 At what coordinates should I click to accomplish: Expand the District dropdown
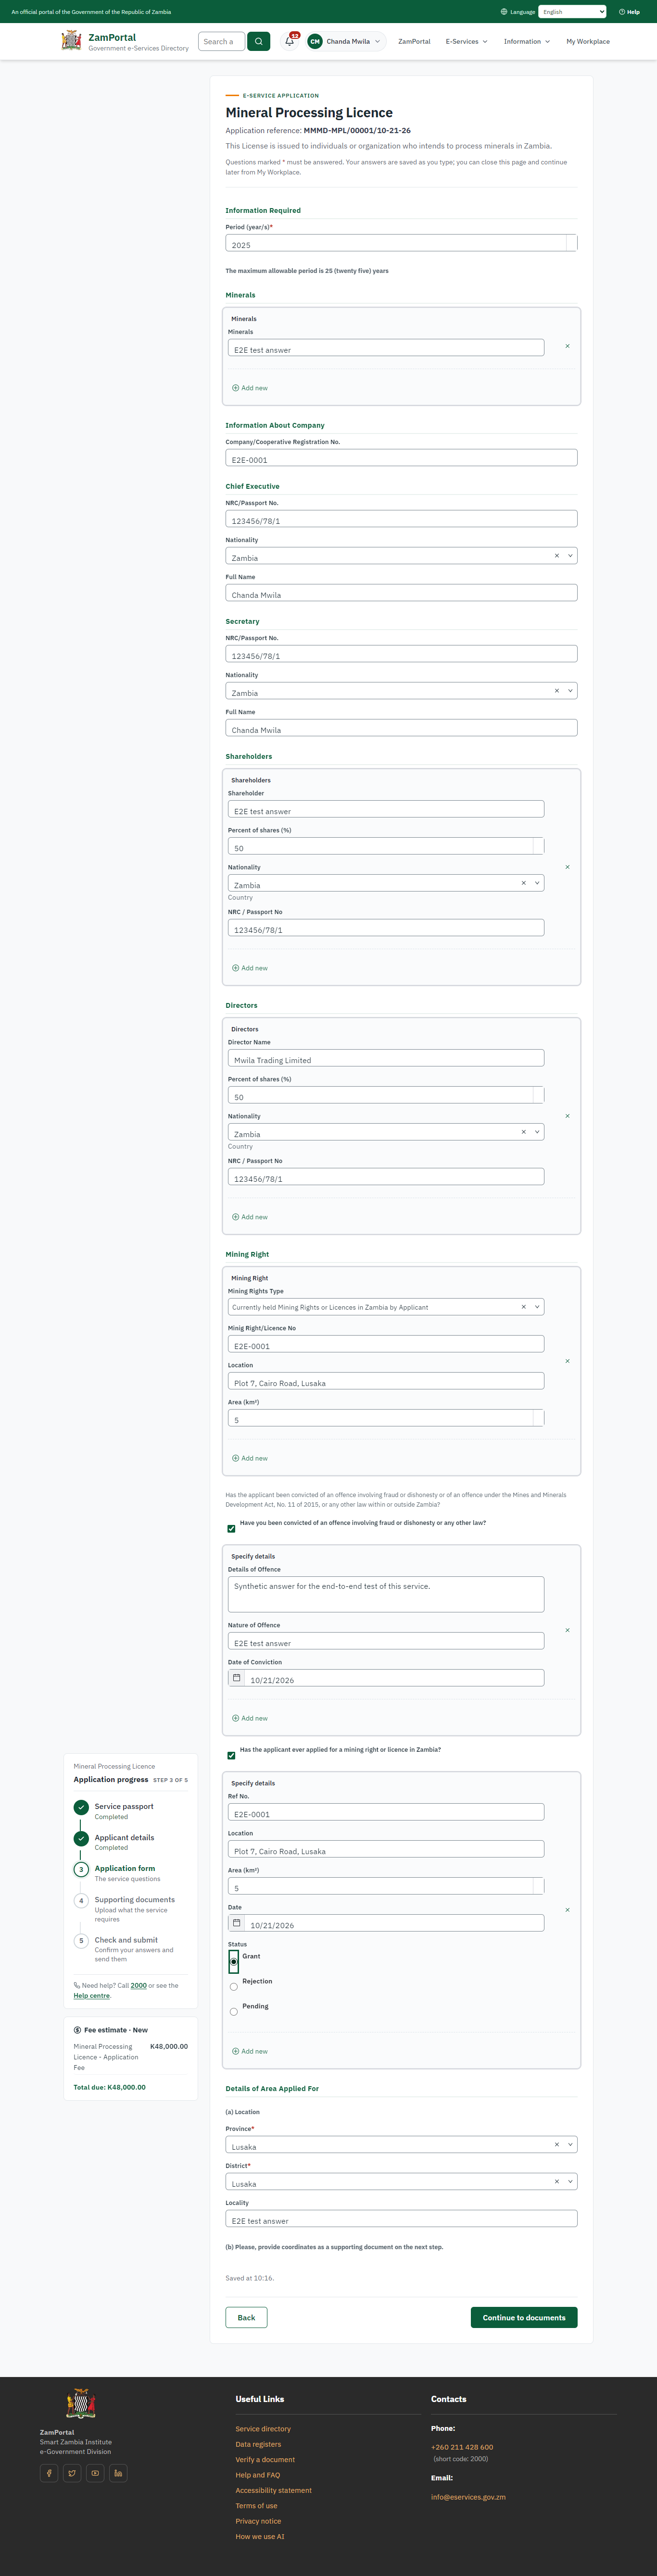(x=571, y=2181)
